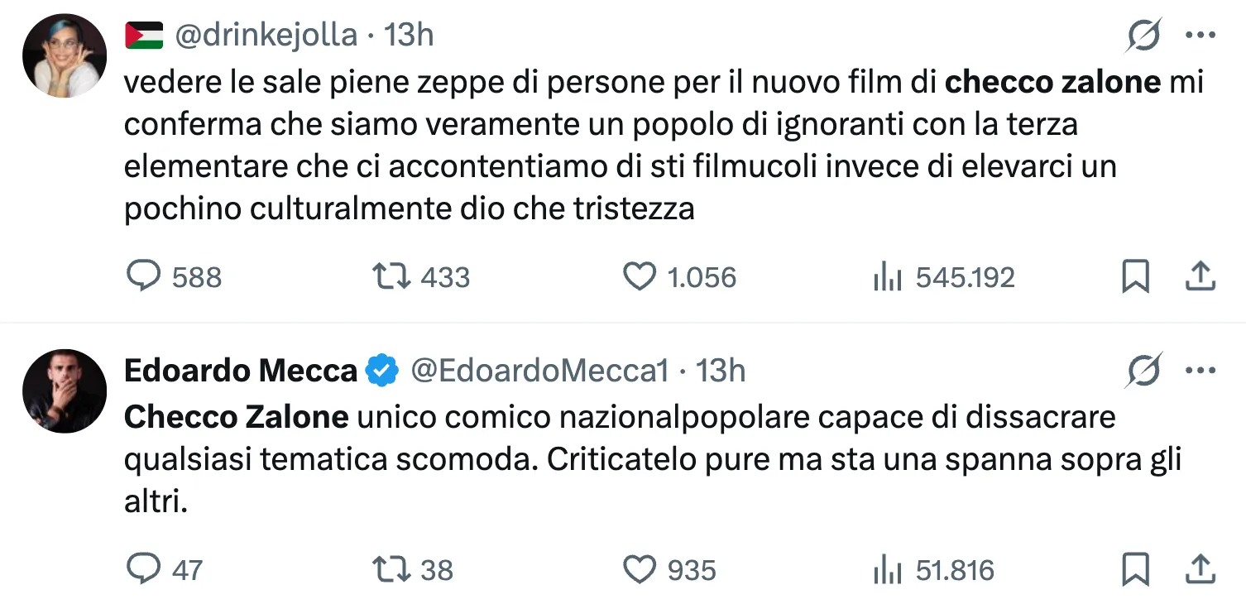
Task: Reply to Edoardo Mecca's tweet
Action: [144, 569]
